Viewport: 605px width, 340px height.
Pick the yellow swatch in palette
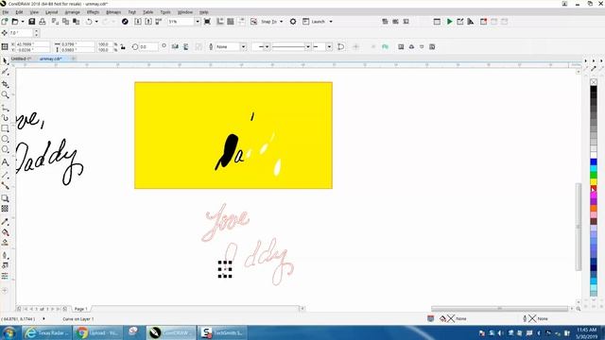click(x=594, y=181)
